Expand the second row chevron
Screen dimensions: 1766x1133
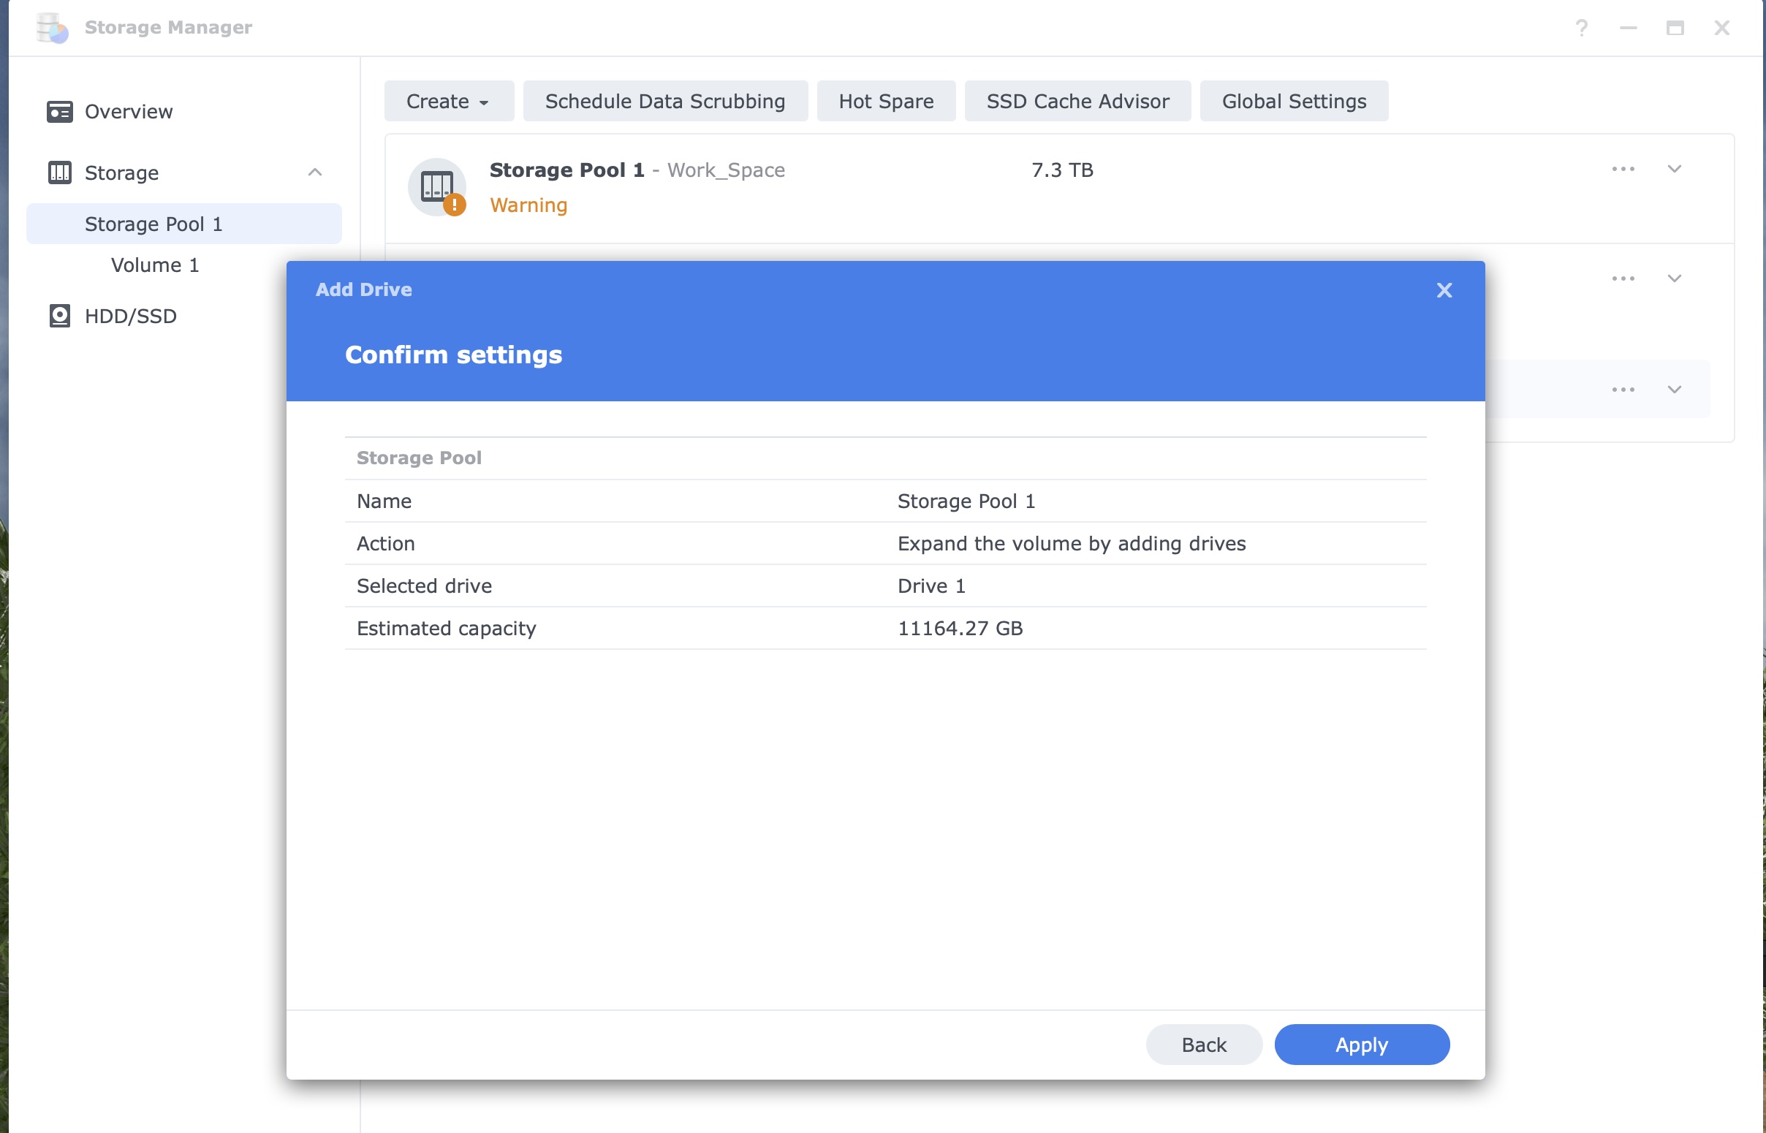[x=1674, y=278]
